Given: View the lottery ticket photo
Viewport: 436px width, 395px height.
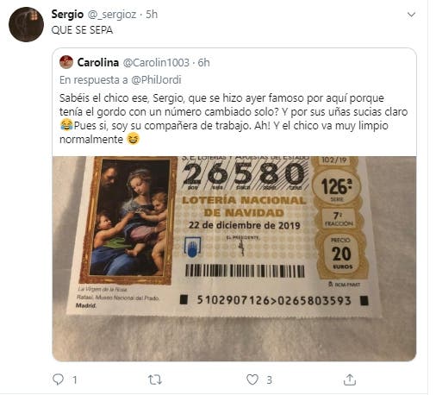Looking at the screenshot, I should click(234, 259).
